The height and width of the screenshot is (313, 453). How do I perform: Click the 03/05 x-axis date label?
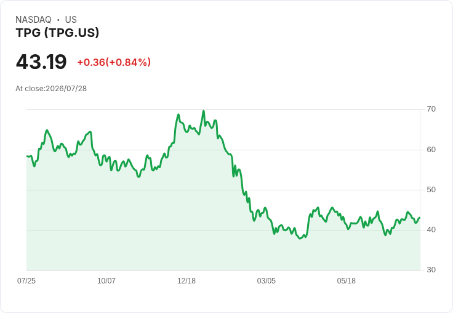tap(267, 280)
